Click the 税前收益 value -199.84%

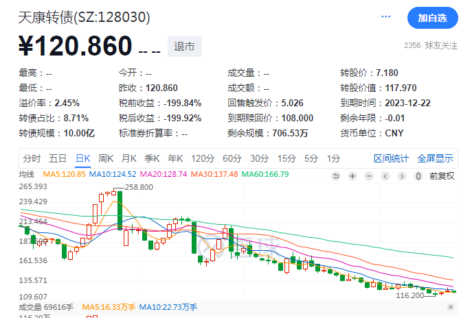(183, 103)
